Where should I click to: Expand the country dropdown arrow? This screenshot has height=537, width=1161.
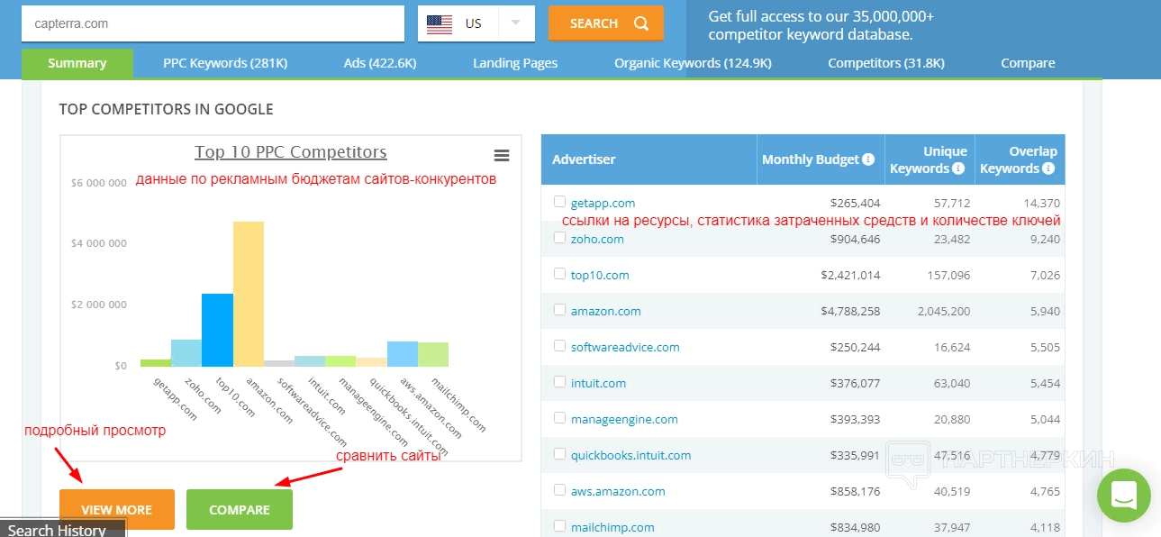pos(516,23)
